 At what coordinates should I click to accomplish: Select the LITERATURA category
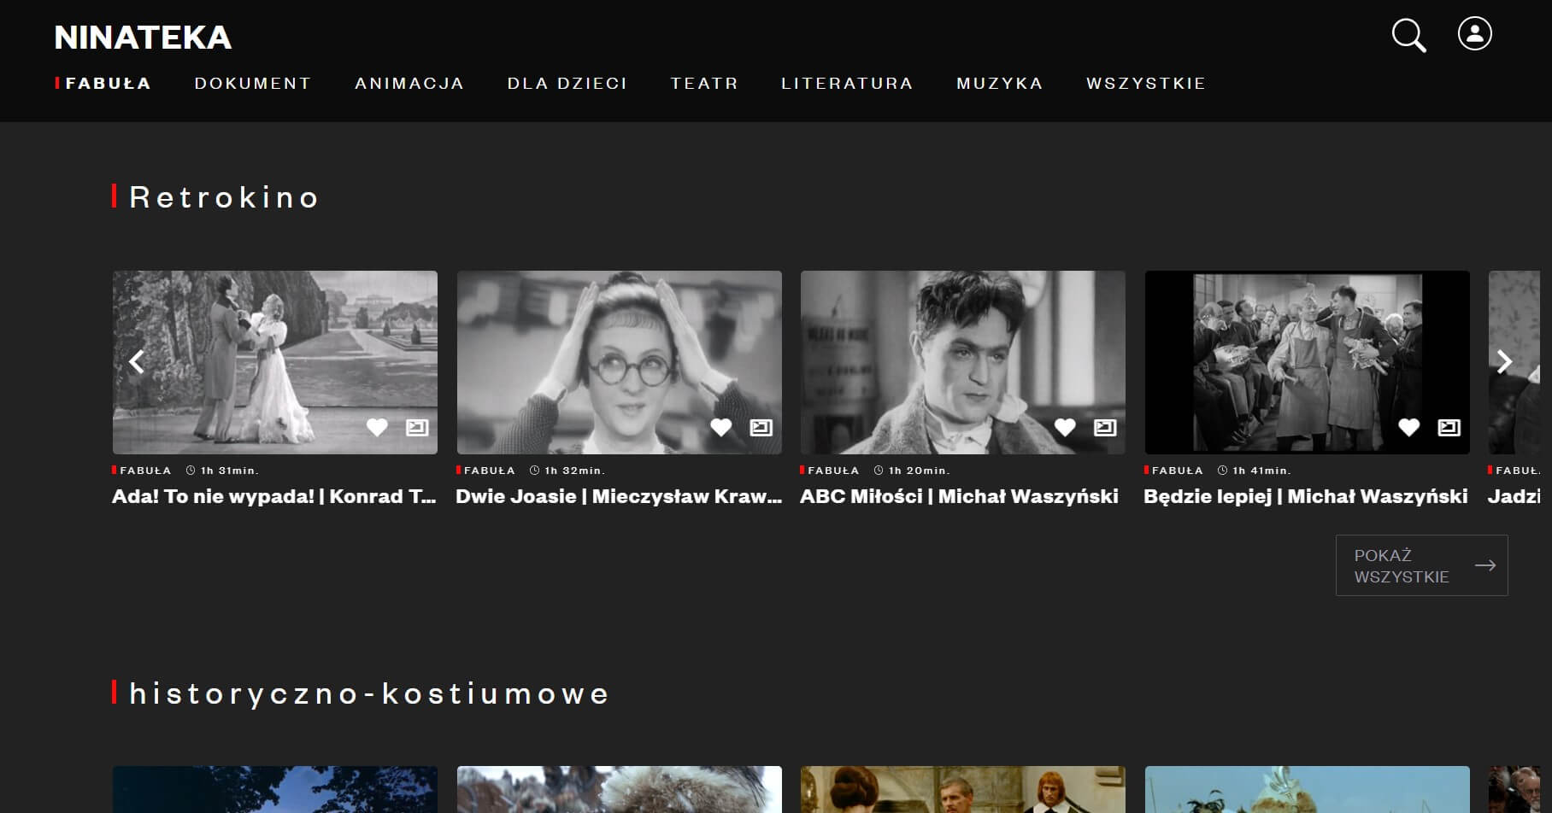click(847, 84)
